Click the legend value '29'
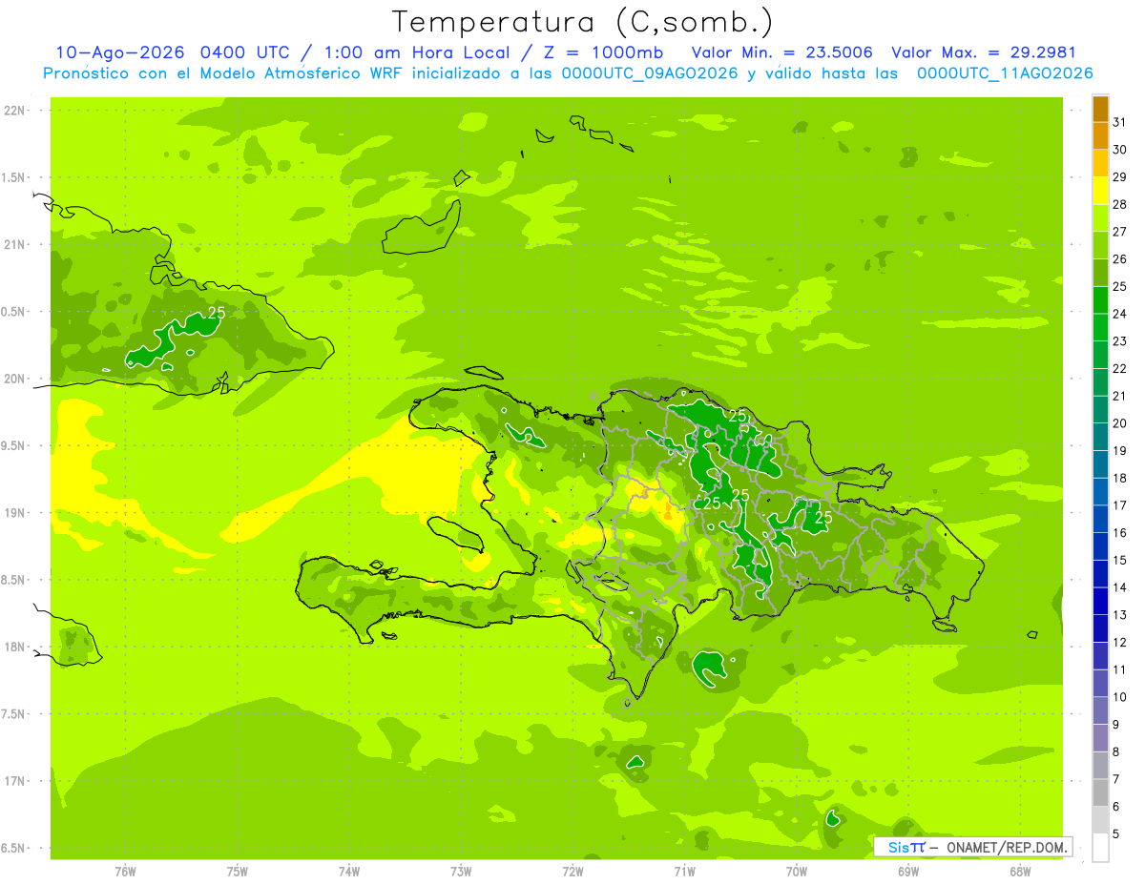 point(1120,176)
